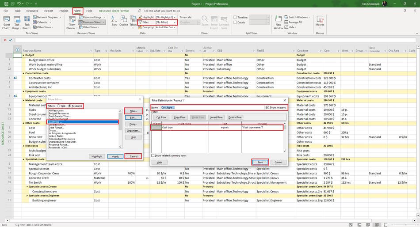Click the More Filters list scrollbar
This screenshot has width=420, height=227.
tap(120, 129)
